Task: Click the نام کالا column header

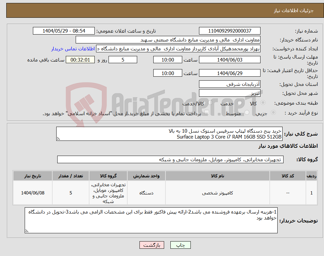Action: pos(217,176)
